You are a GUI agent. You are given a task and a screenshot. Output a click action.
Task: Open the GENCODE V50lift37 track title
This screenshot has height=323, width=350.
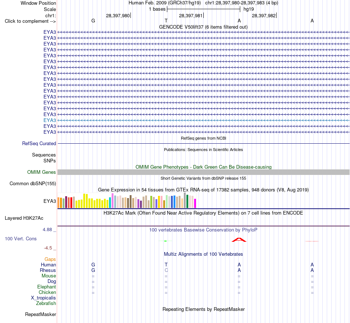(203, 27)
